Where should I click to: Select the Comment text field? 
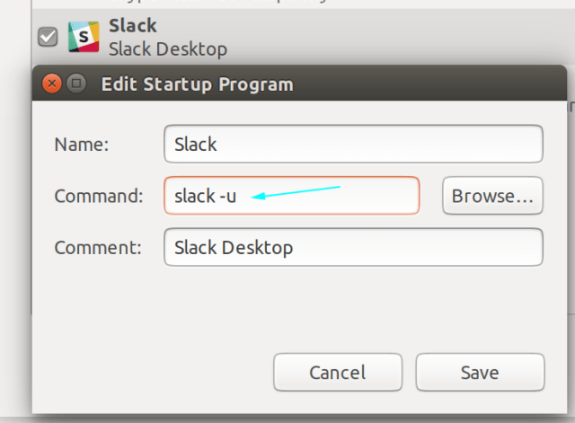[353, 247]
